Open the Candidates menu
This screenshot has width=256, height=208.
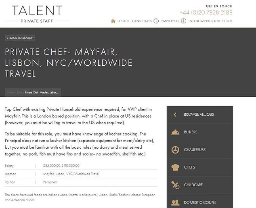coord(142,21)
